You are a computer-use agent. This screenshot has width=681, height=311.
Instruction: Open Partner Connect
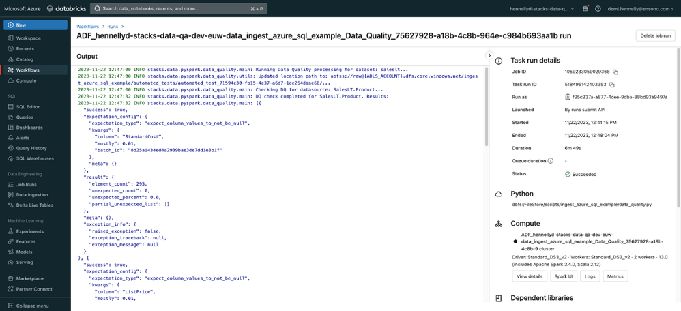coord(35,289)
